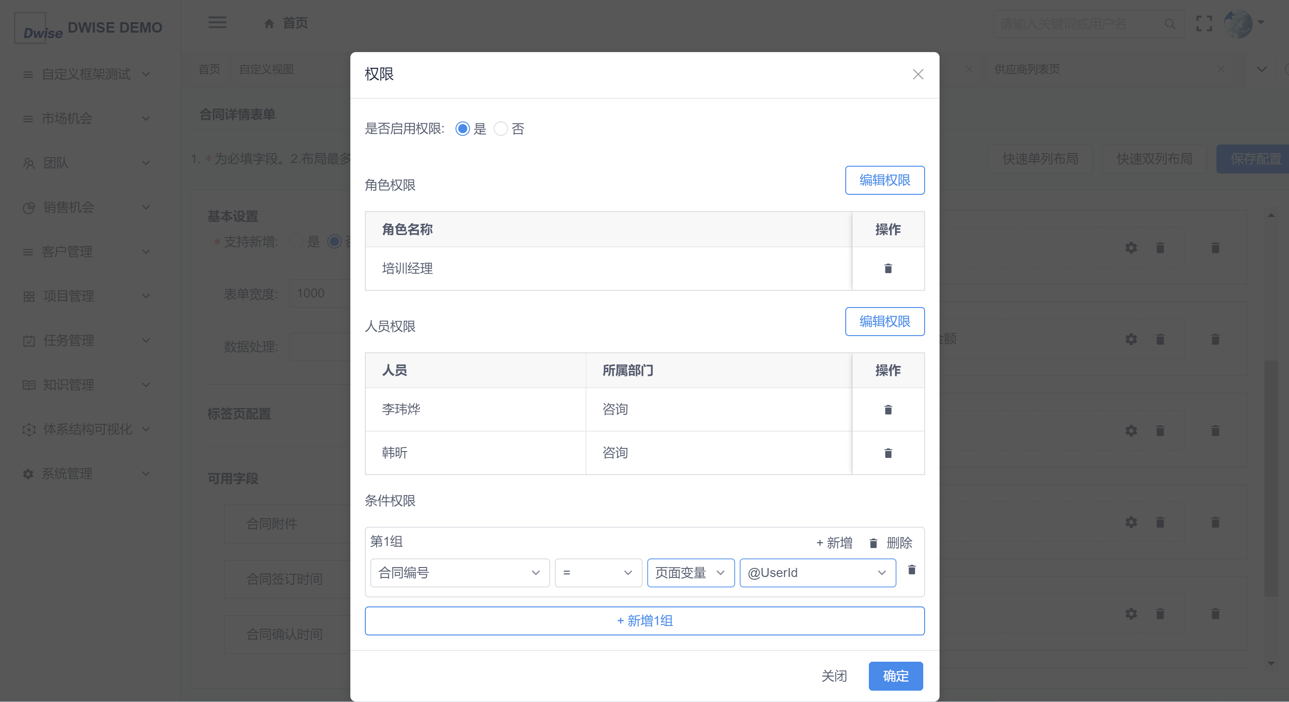Delete 韩昕 from personnel permissions
Screen dimensions: 1289x702
(x=888, y=453)
